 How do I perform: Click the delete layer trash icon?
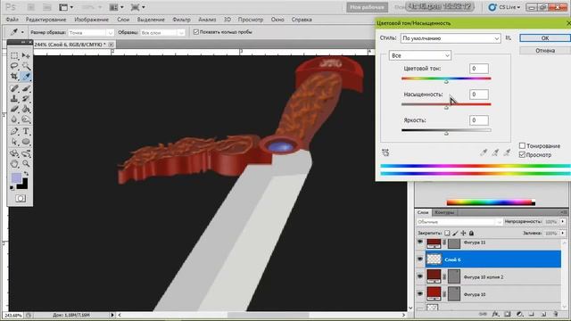555,314
